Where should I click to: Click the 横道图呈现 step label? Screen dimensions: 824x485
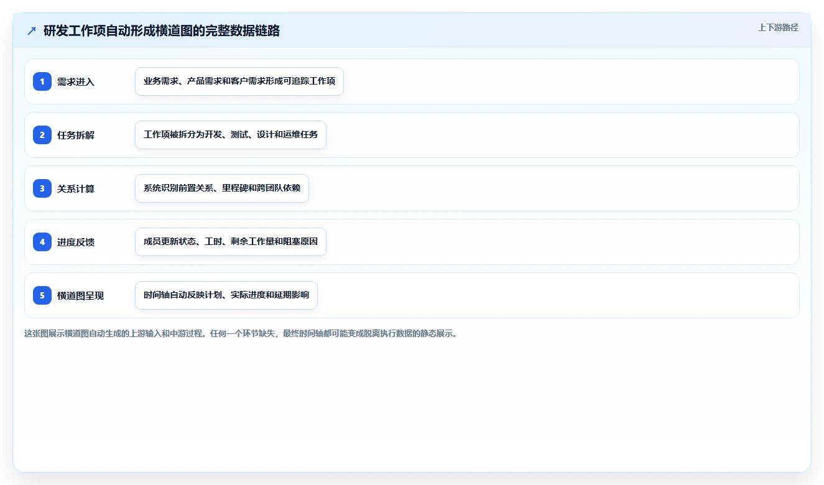pyautogui.click(x=81, y=295)
